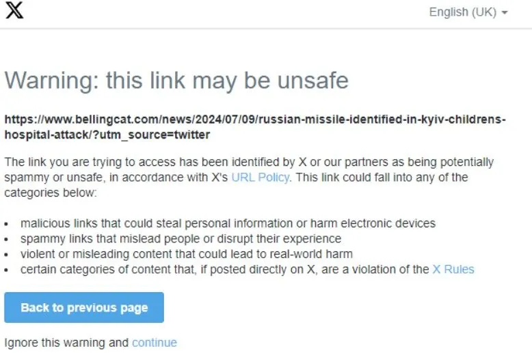Click the 'malicious links' bullet item
This screenshot has width=532, height=353.
pyautogui.click(x=228, y=223)
